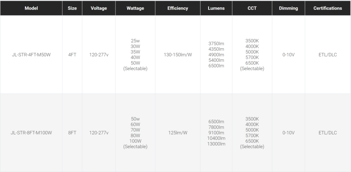Click the Efficiency column header
This screenshot has width=351, height=172.
(178, 8)
